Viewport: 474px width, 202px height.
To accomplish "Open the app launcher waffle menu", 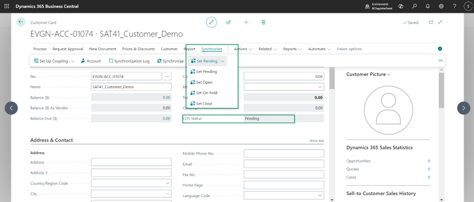I will click(7, 6).
